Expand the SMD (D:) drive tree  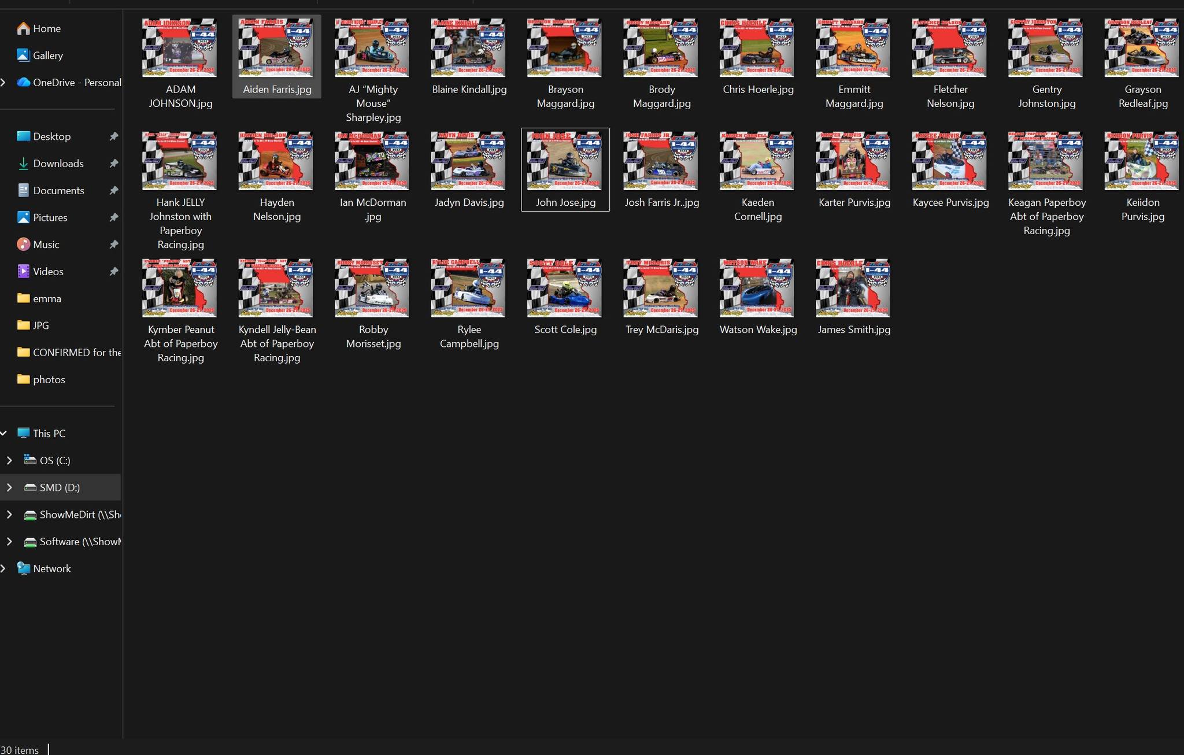pyautogui.click(x=9, y=487)
